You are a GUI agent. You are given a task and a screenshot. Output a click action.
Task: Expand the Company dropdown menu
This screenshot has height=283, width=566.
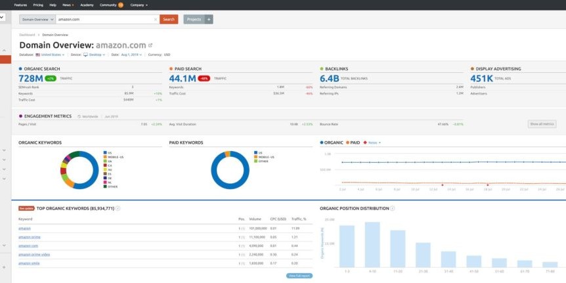(139, 5)
